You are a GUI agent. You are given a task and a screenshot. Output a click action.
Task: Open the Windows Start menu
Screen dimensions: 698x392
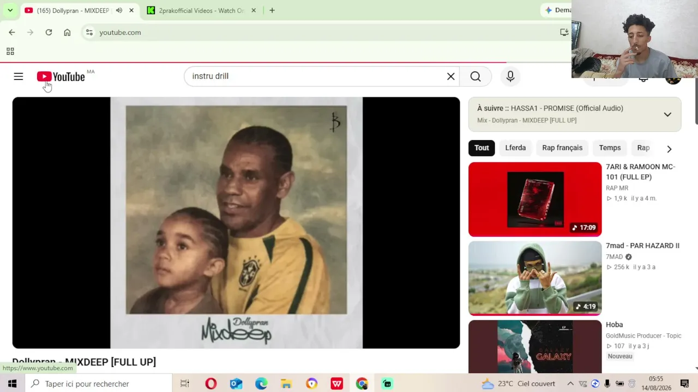click(x=12, y=384)
